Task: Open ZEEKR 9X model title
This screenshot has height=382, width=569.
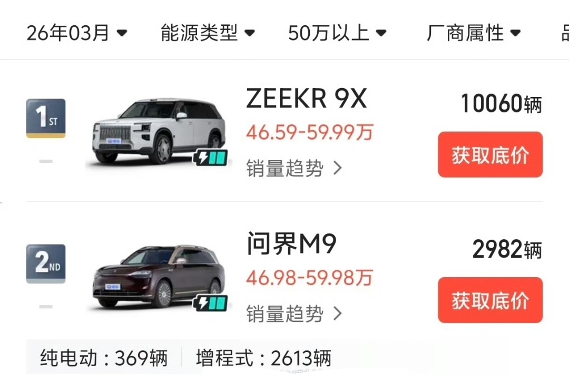Action: click(x=307, y=99)
